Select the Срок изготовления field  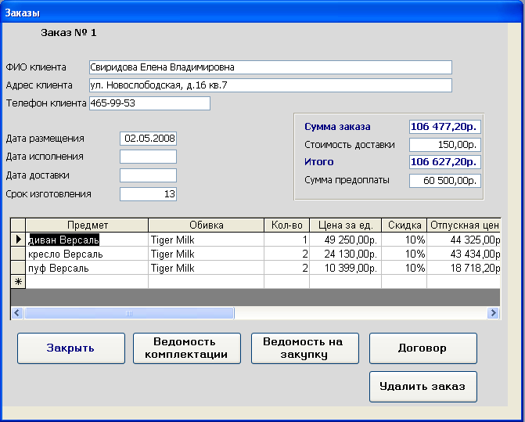tap(148, 194)
